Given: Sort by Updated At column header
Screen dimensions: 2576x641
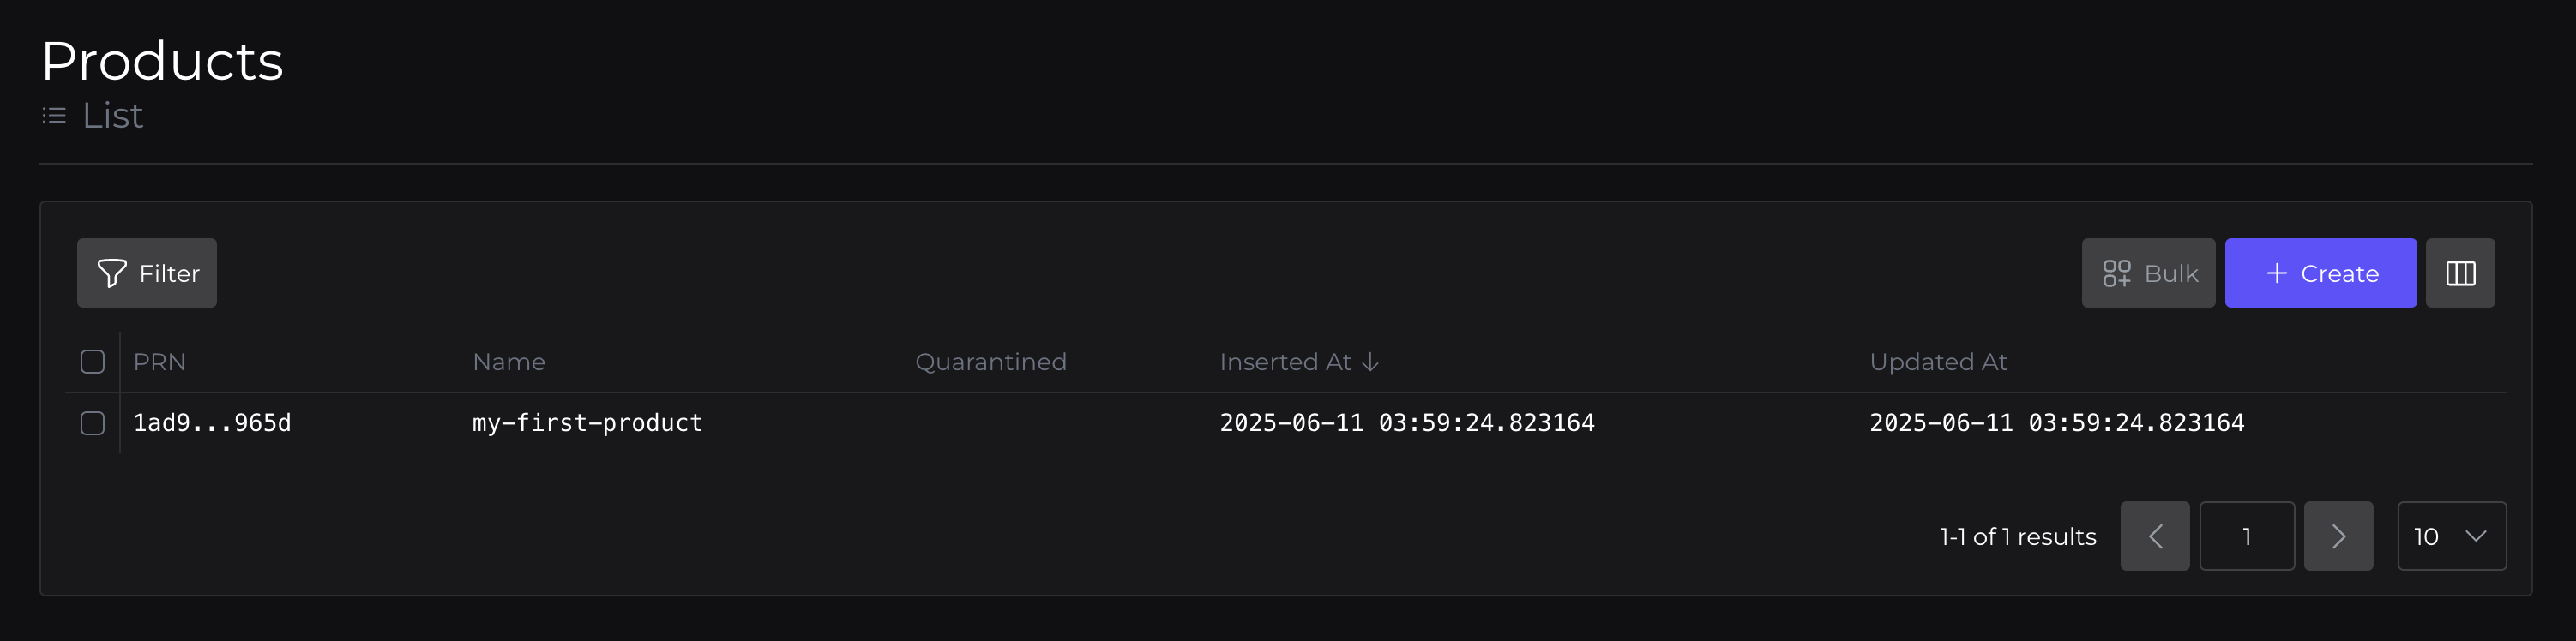Looking at the screenshot, I should pos(1938,362).
